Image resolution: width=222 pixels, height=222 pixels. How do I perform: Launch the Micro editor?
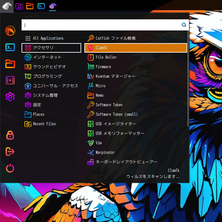136,86
